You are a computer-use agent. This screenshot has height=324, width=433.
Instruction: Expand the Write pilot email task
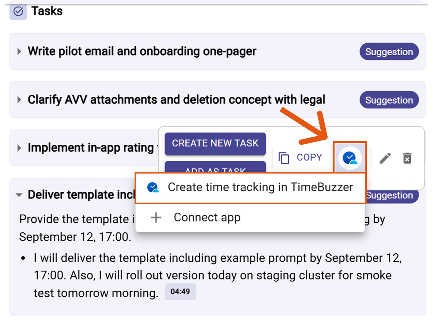tap(19, 52)
